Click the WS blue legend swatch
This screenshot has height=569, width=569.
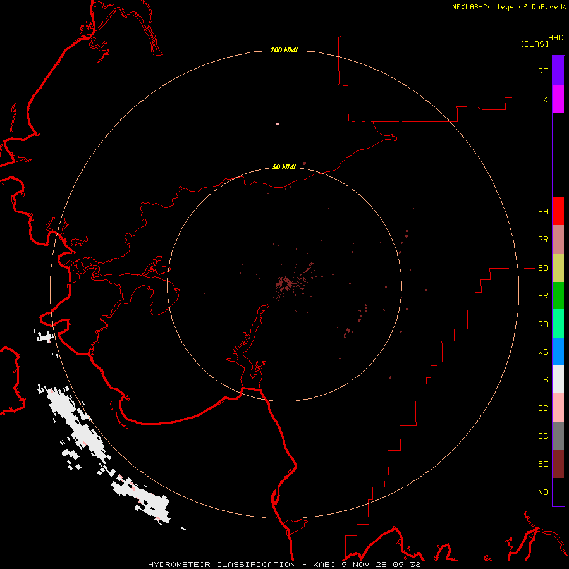click(x=558, y=352)
